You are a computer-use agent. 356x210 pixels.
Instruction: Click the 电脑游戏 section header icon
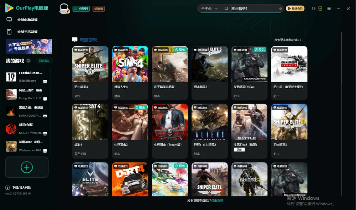75,40
